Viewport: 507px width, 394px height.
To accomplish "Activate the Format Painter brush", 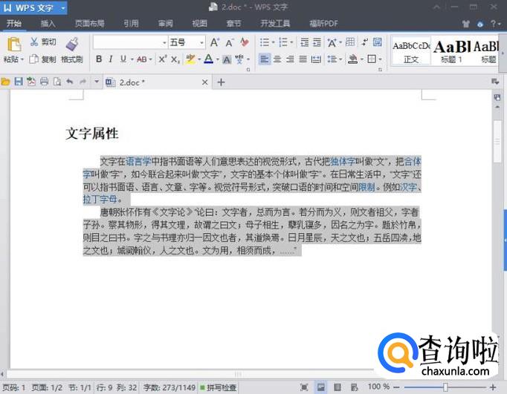I will [x=72, y=45].
